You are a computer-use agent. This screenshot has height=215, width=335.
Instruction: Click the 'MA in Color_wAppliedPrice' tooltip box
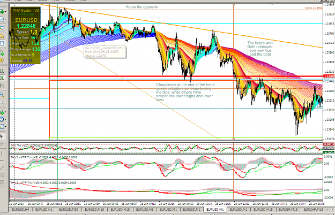[x=105, y=51]
